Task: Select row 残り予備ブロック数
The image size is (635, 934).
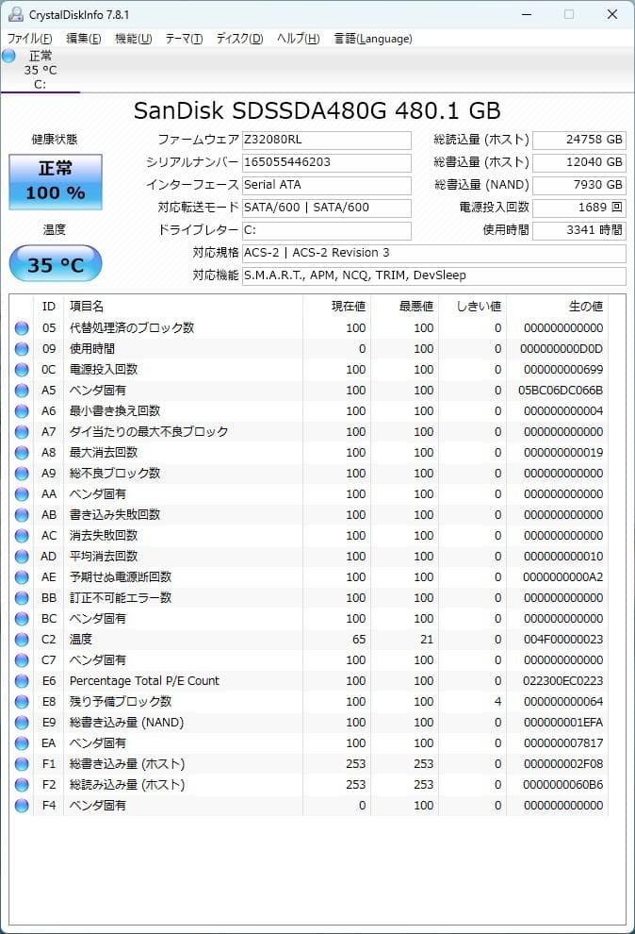Action: (x=309, y=702)
